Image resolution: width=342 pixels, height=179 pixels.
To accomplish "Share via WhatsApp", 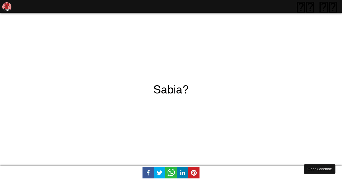I will click(171, 173).
